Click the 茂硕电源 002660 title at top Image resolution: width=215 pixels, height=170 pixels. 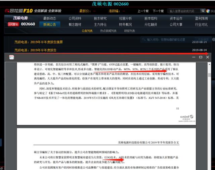pos(110,4)
